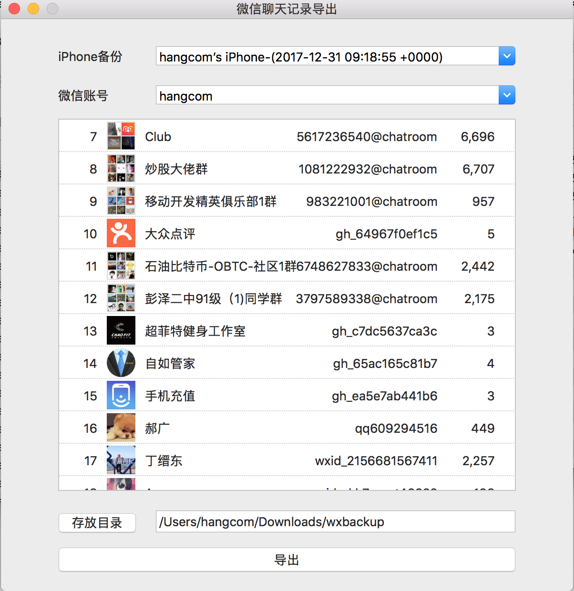Select 移动开发精英俱乐部1群 chat name
574x591 pixels.
tap(211, 202)
